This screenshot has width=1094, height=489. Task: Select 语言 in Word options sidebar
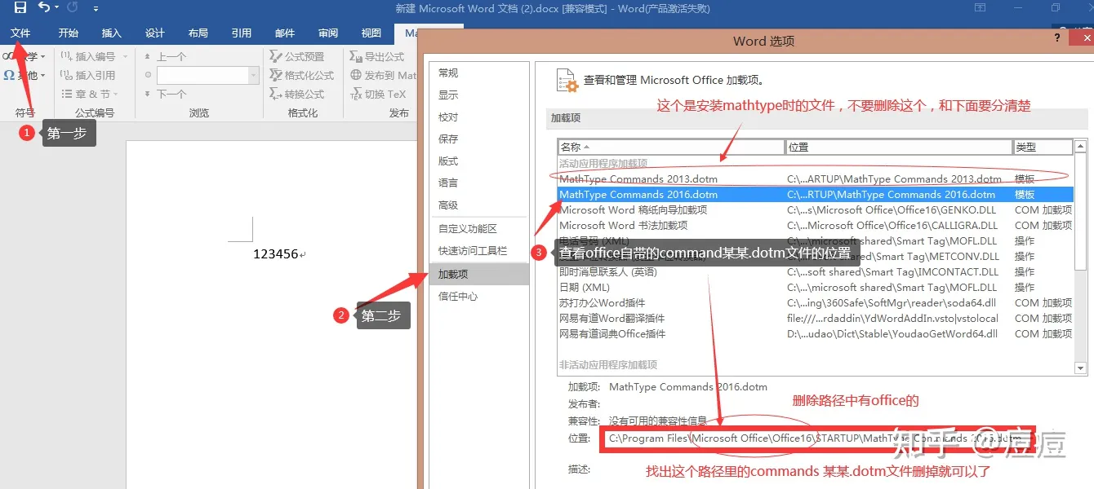pos(479,183)
